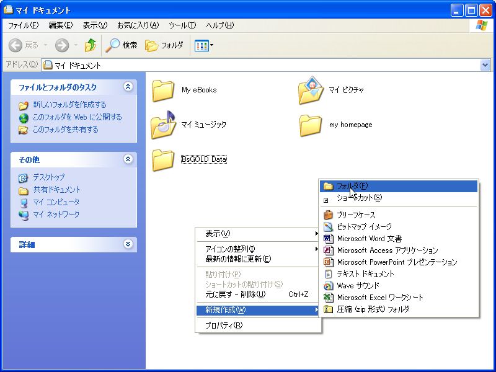Collapse the ファイルとフォルダのタスク panel
Viewport: 496px width, 372px height.
click(128, 86)
